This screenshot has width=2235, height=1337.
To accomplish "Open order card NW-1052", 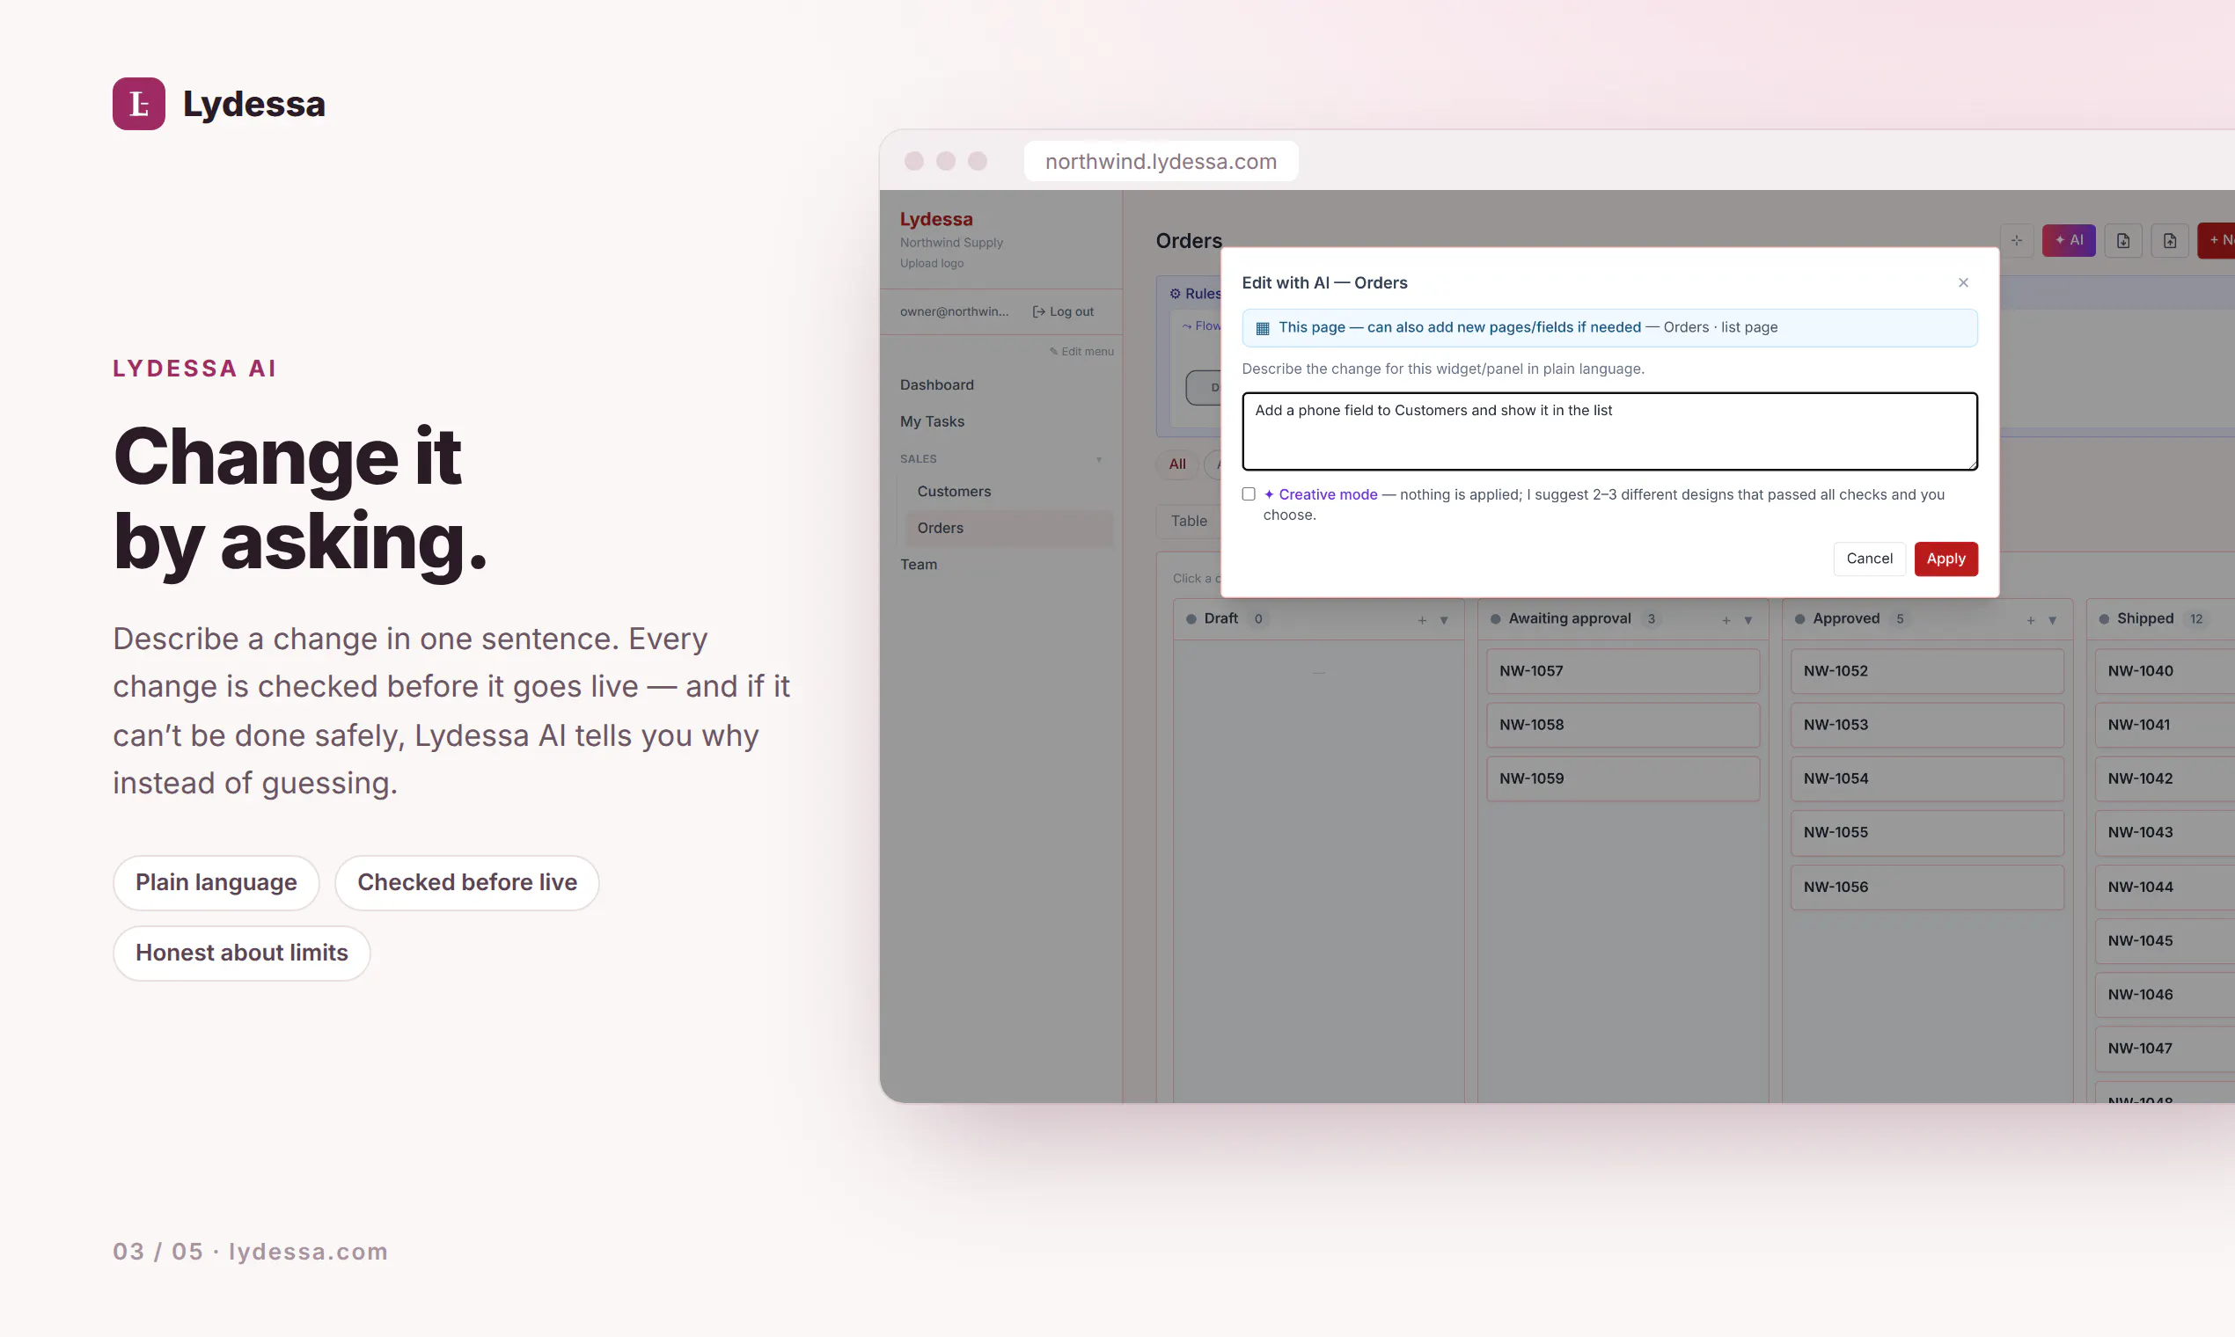I will [1927, 671].
